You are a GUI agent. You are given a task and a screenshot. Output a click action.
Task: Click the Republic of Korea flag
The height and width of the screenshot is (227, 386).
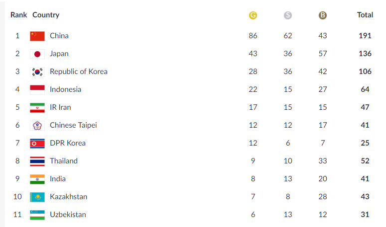point(37,72)
